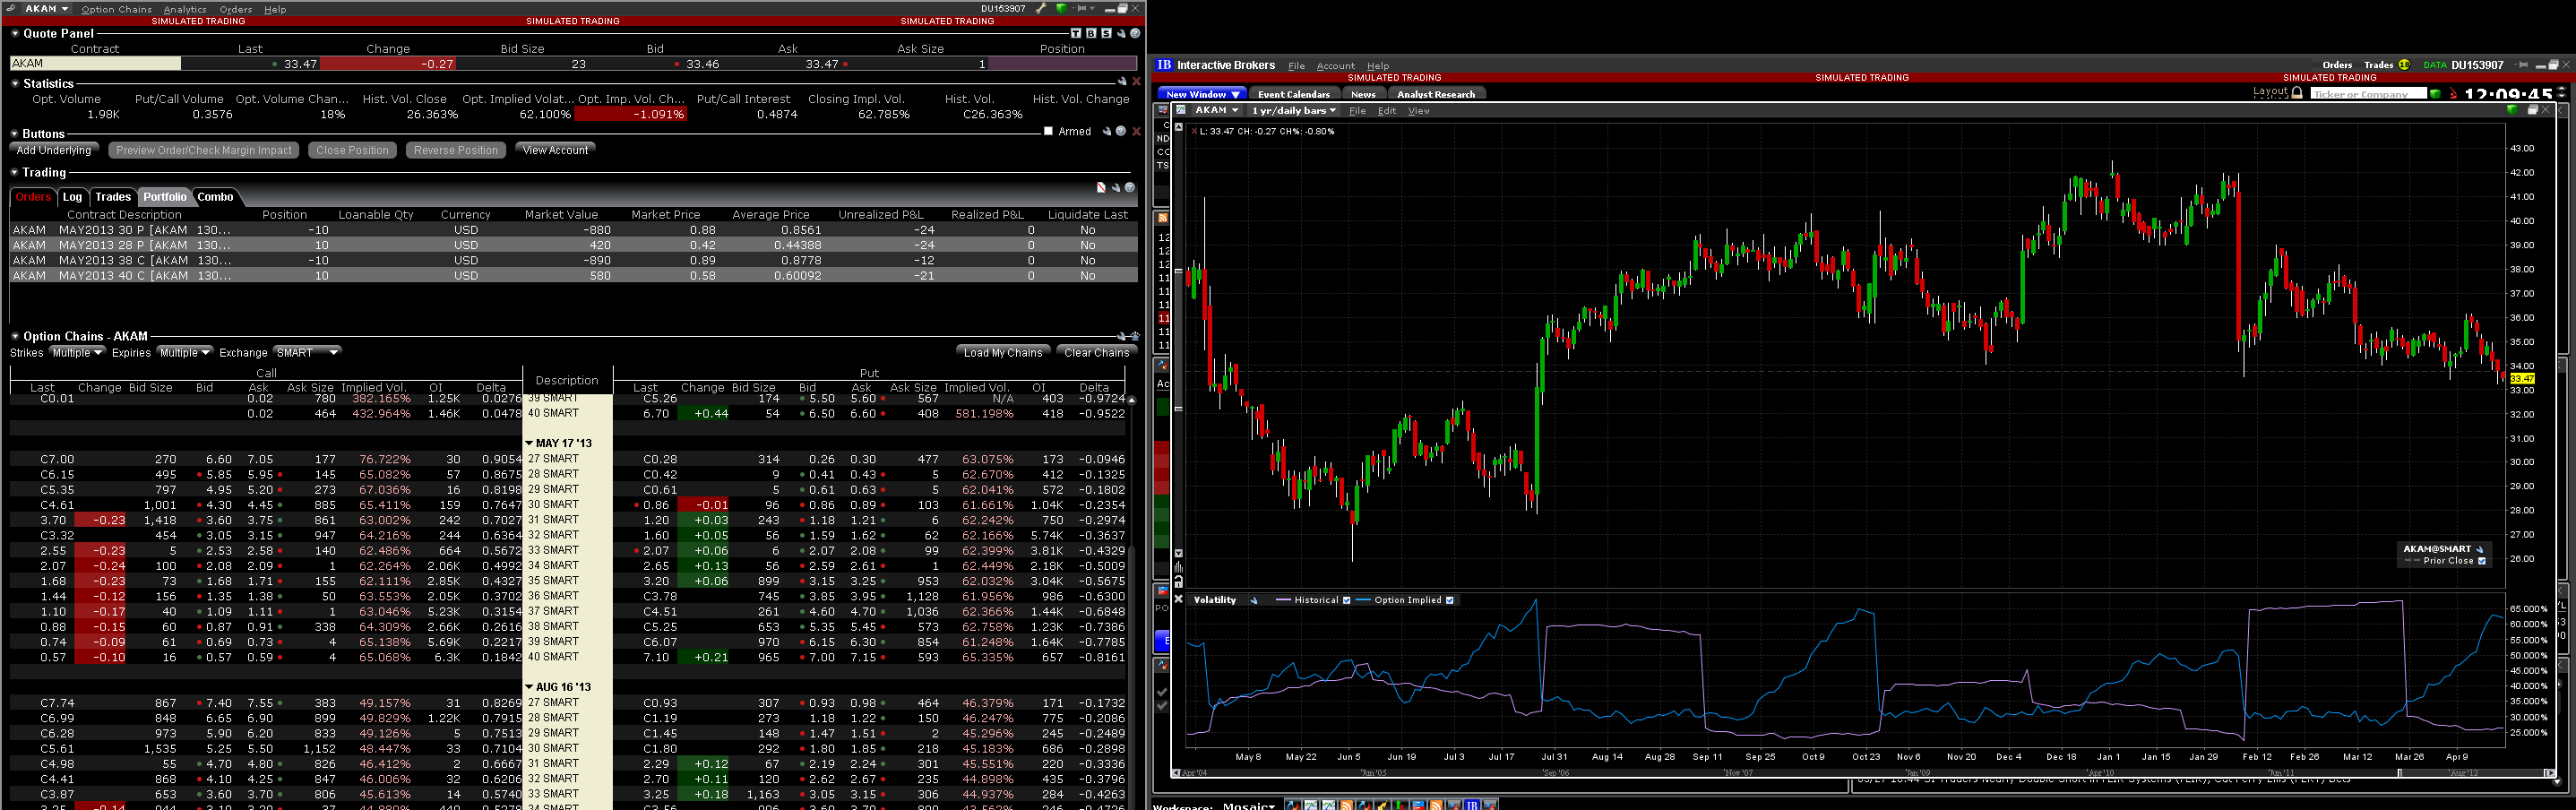Click the Reverse Position button
The image size is (2576, 810).
(x=456, y=150)
